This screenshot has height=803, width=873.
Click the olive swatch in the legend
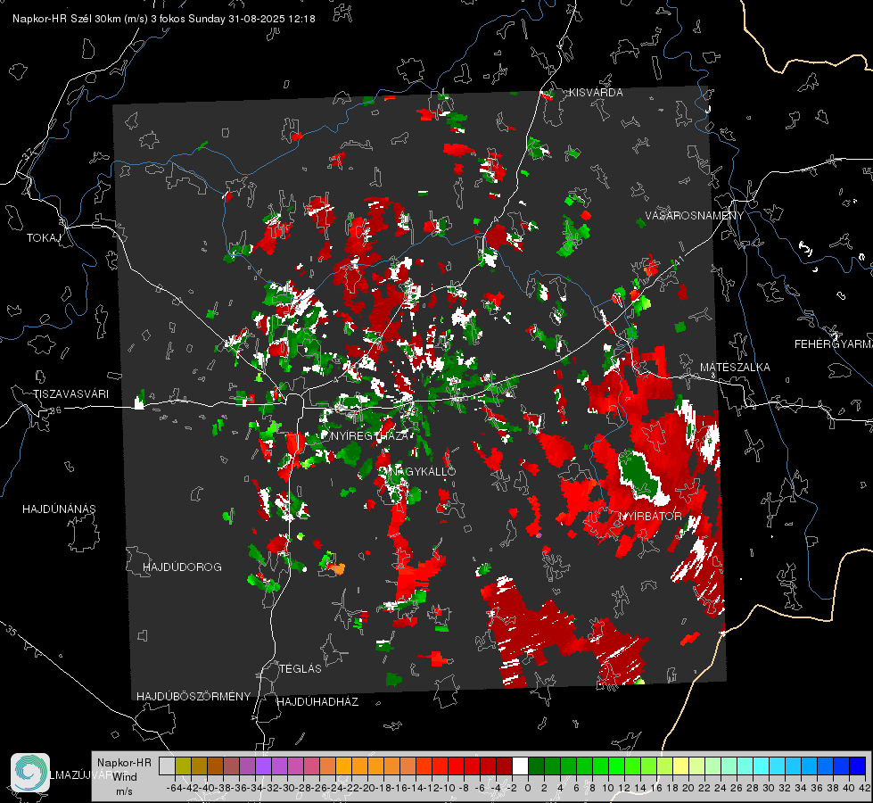coord(183,766)
